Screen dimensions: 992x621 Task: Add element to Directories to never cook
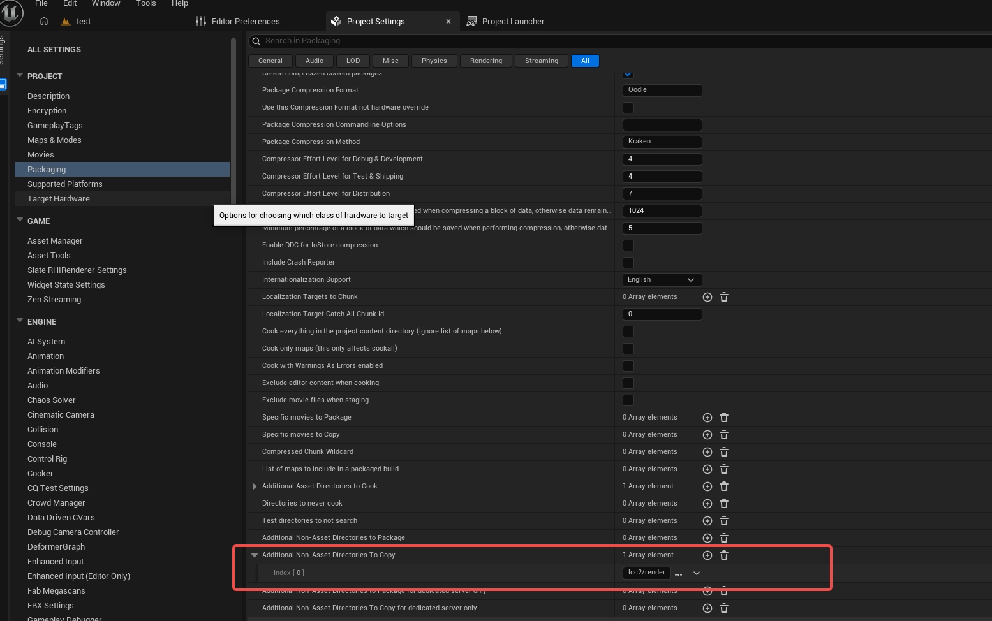pos(707,504)
